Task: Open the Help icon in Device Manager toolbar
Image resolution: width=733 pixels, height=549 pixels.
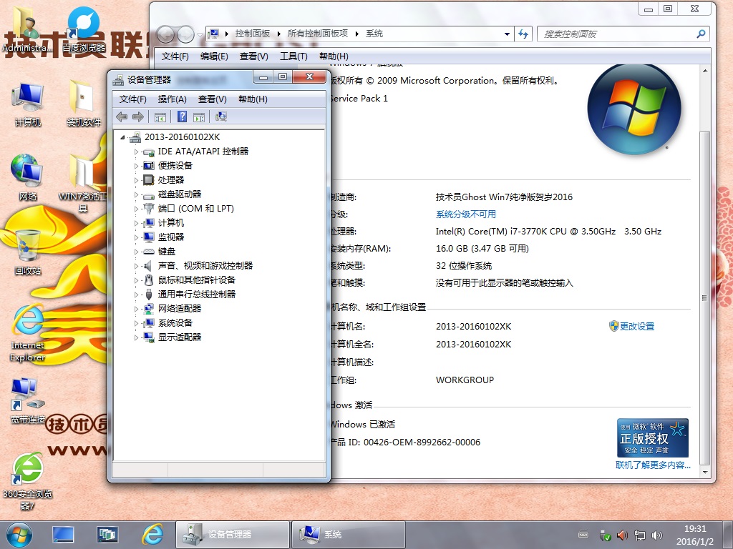Action: tap(182, 117)
